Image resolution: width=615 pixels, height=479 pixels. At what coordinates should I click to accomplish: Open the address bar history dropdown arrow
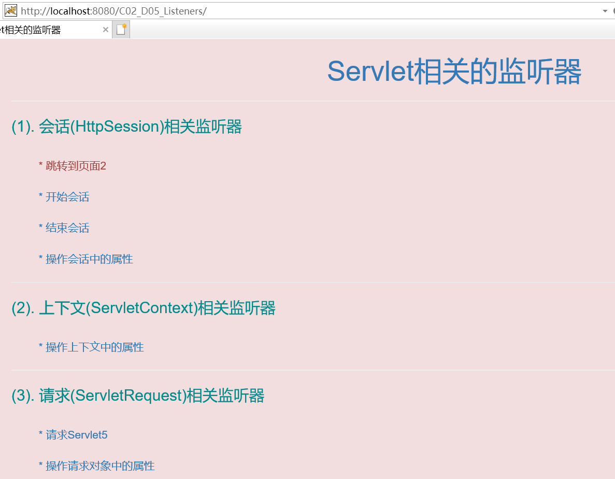click(605, 11)
